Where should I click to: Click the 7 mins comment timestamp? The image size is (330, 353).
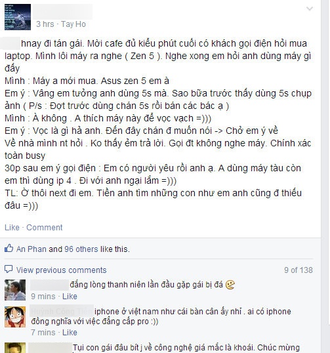click(x=43, y=332)
